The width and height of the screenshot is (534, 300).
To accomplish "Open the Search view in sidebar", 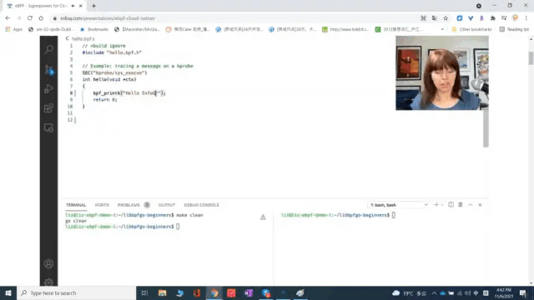I will tap(48, 50).
